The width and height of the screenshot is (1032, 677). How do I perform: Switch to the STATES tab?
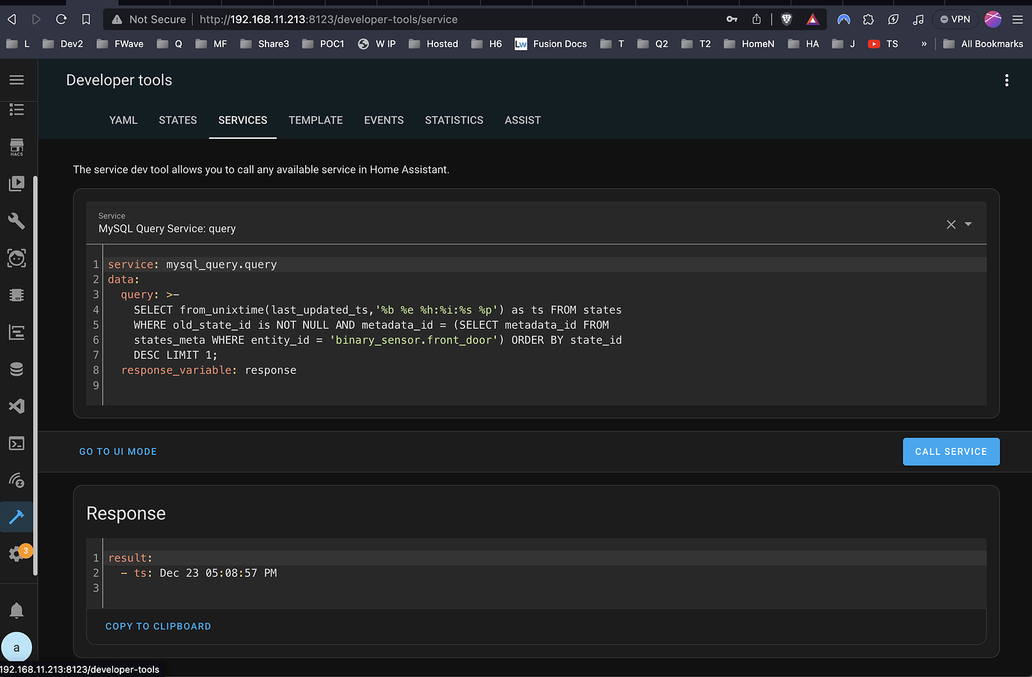point(178,120)
